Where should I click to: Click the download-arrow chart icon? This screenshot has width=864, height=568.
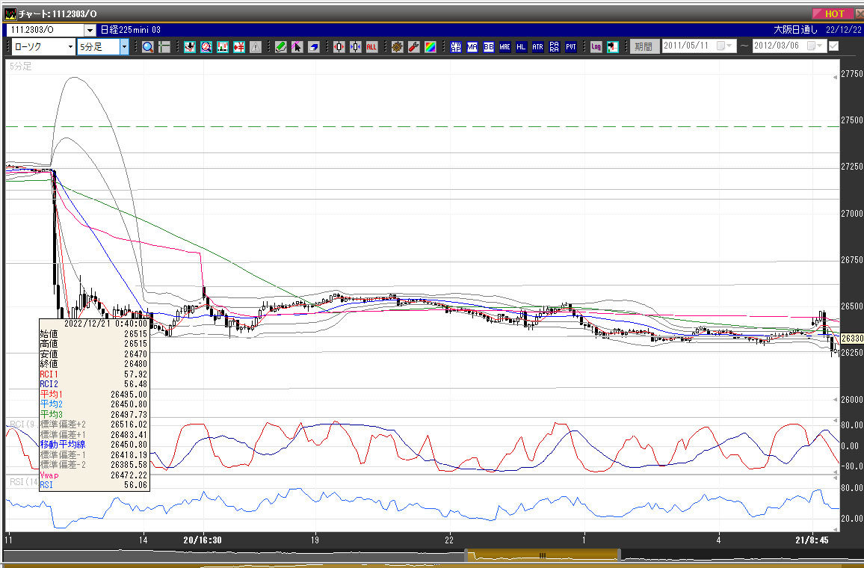coord(190,47)
